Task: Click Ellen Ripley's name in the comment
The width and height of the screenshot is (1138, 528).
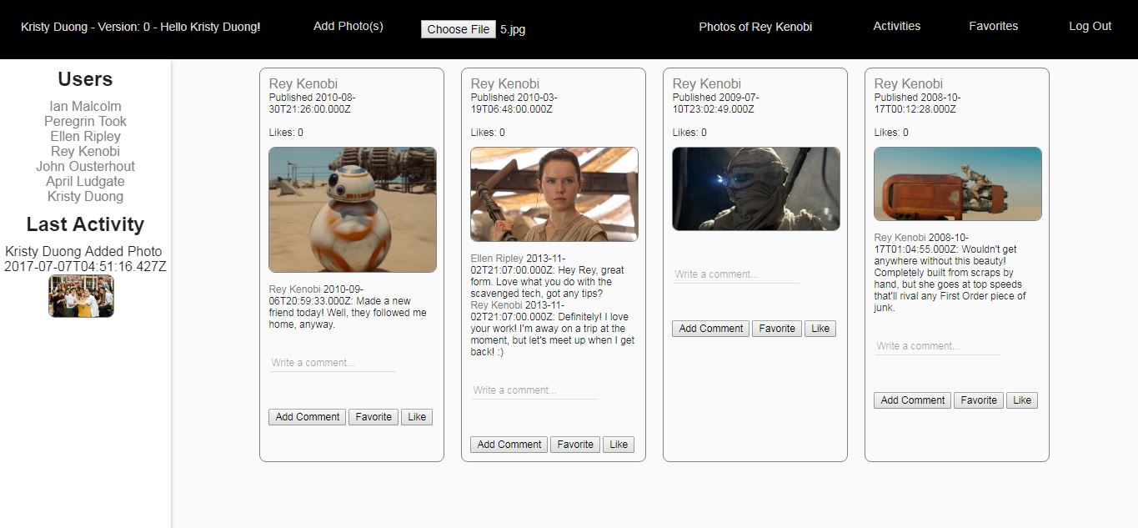Action: (x=497, y=259)
